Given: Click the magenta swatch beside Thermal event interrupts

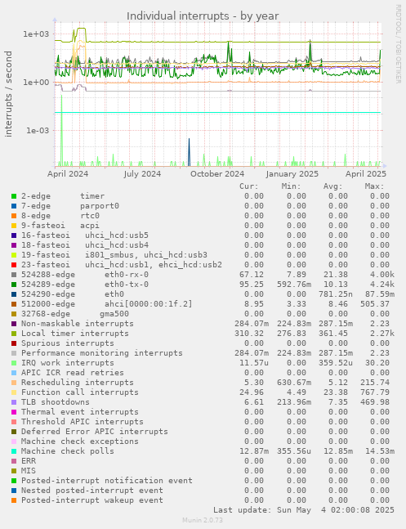Looking at the screenshot, I should click(x=14, y=412).
